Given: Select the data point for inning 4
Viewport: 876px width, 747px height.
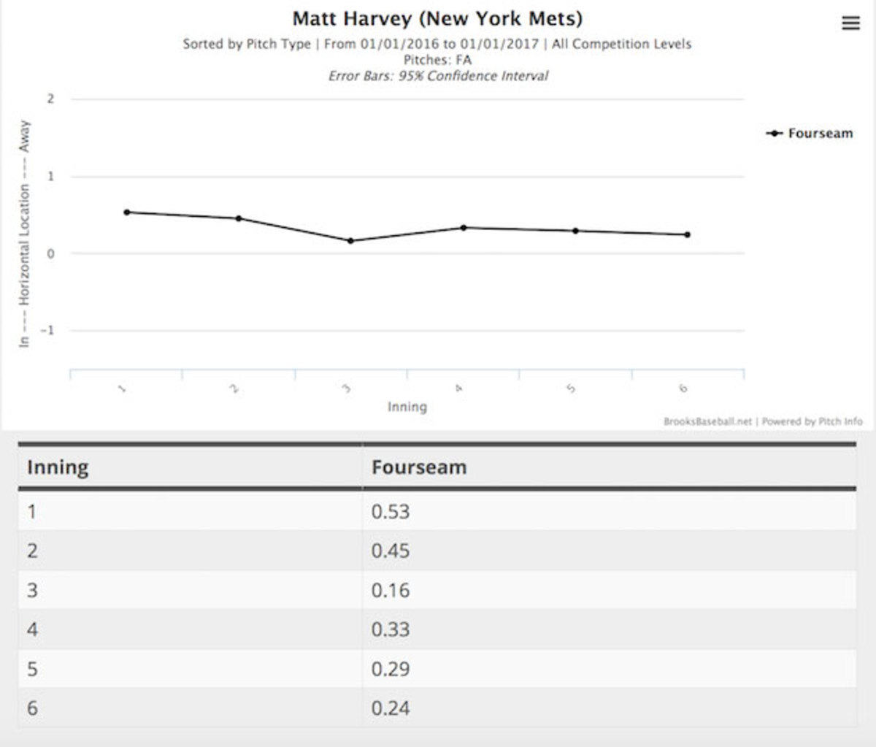Looking at the screenshot, I should tap(464, 228).
